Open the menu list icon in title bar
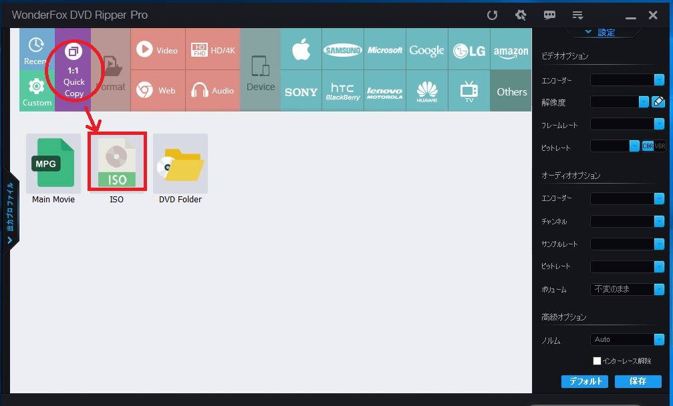Screen dimensions: 673x406 click(577, 15)
